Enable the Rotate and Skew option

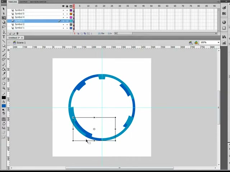4,124
